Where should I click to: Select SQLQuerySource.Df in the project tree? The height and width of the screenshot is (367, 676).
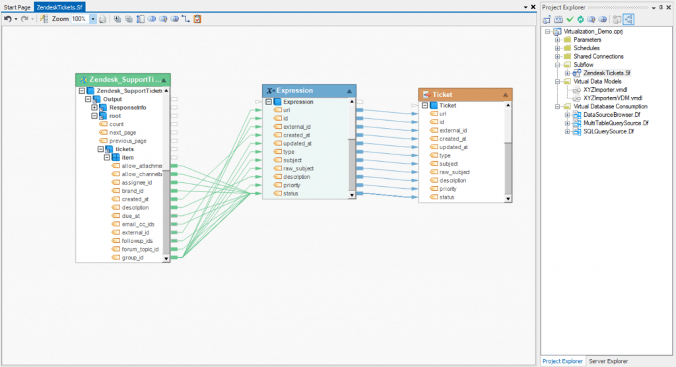click(x=607, y=131)
